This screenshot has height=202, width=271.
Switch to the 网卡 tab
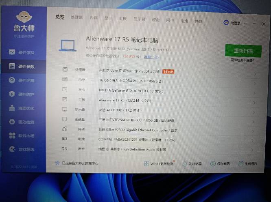coord(170,20)
